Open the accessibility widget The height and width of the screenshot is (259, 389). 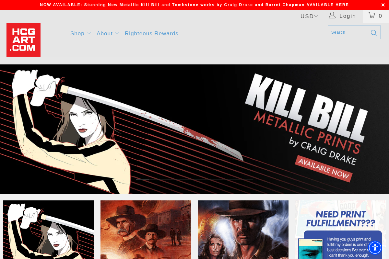tap(375, 248)
